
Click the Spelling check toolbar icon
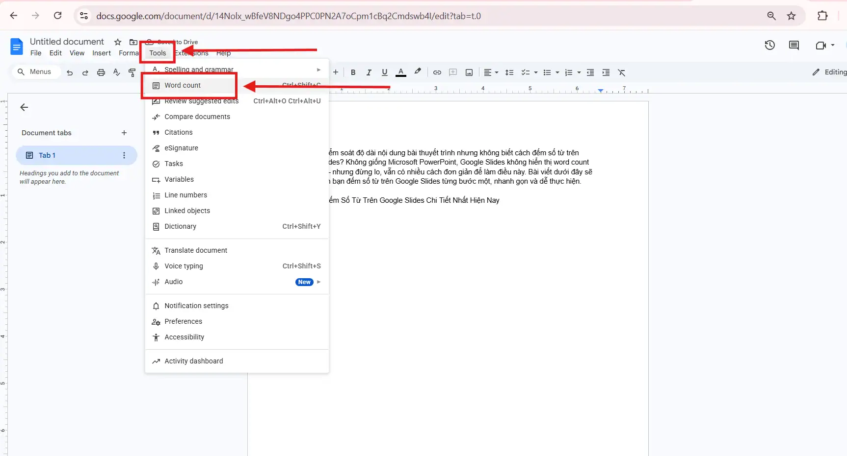pos(116,72)
